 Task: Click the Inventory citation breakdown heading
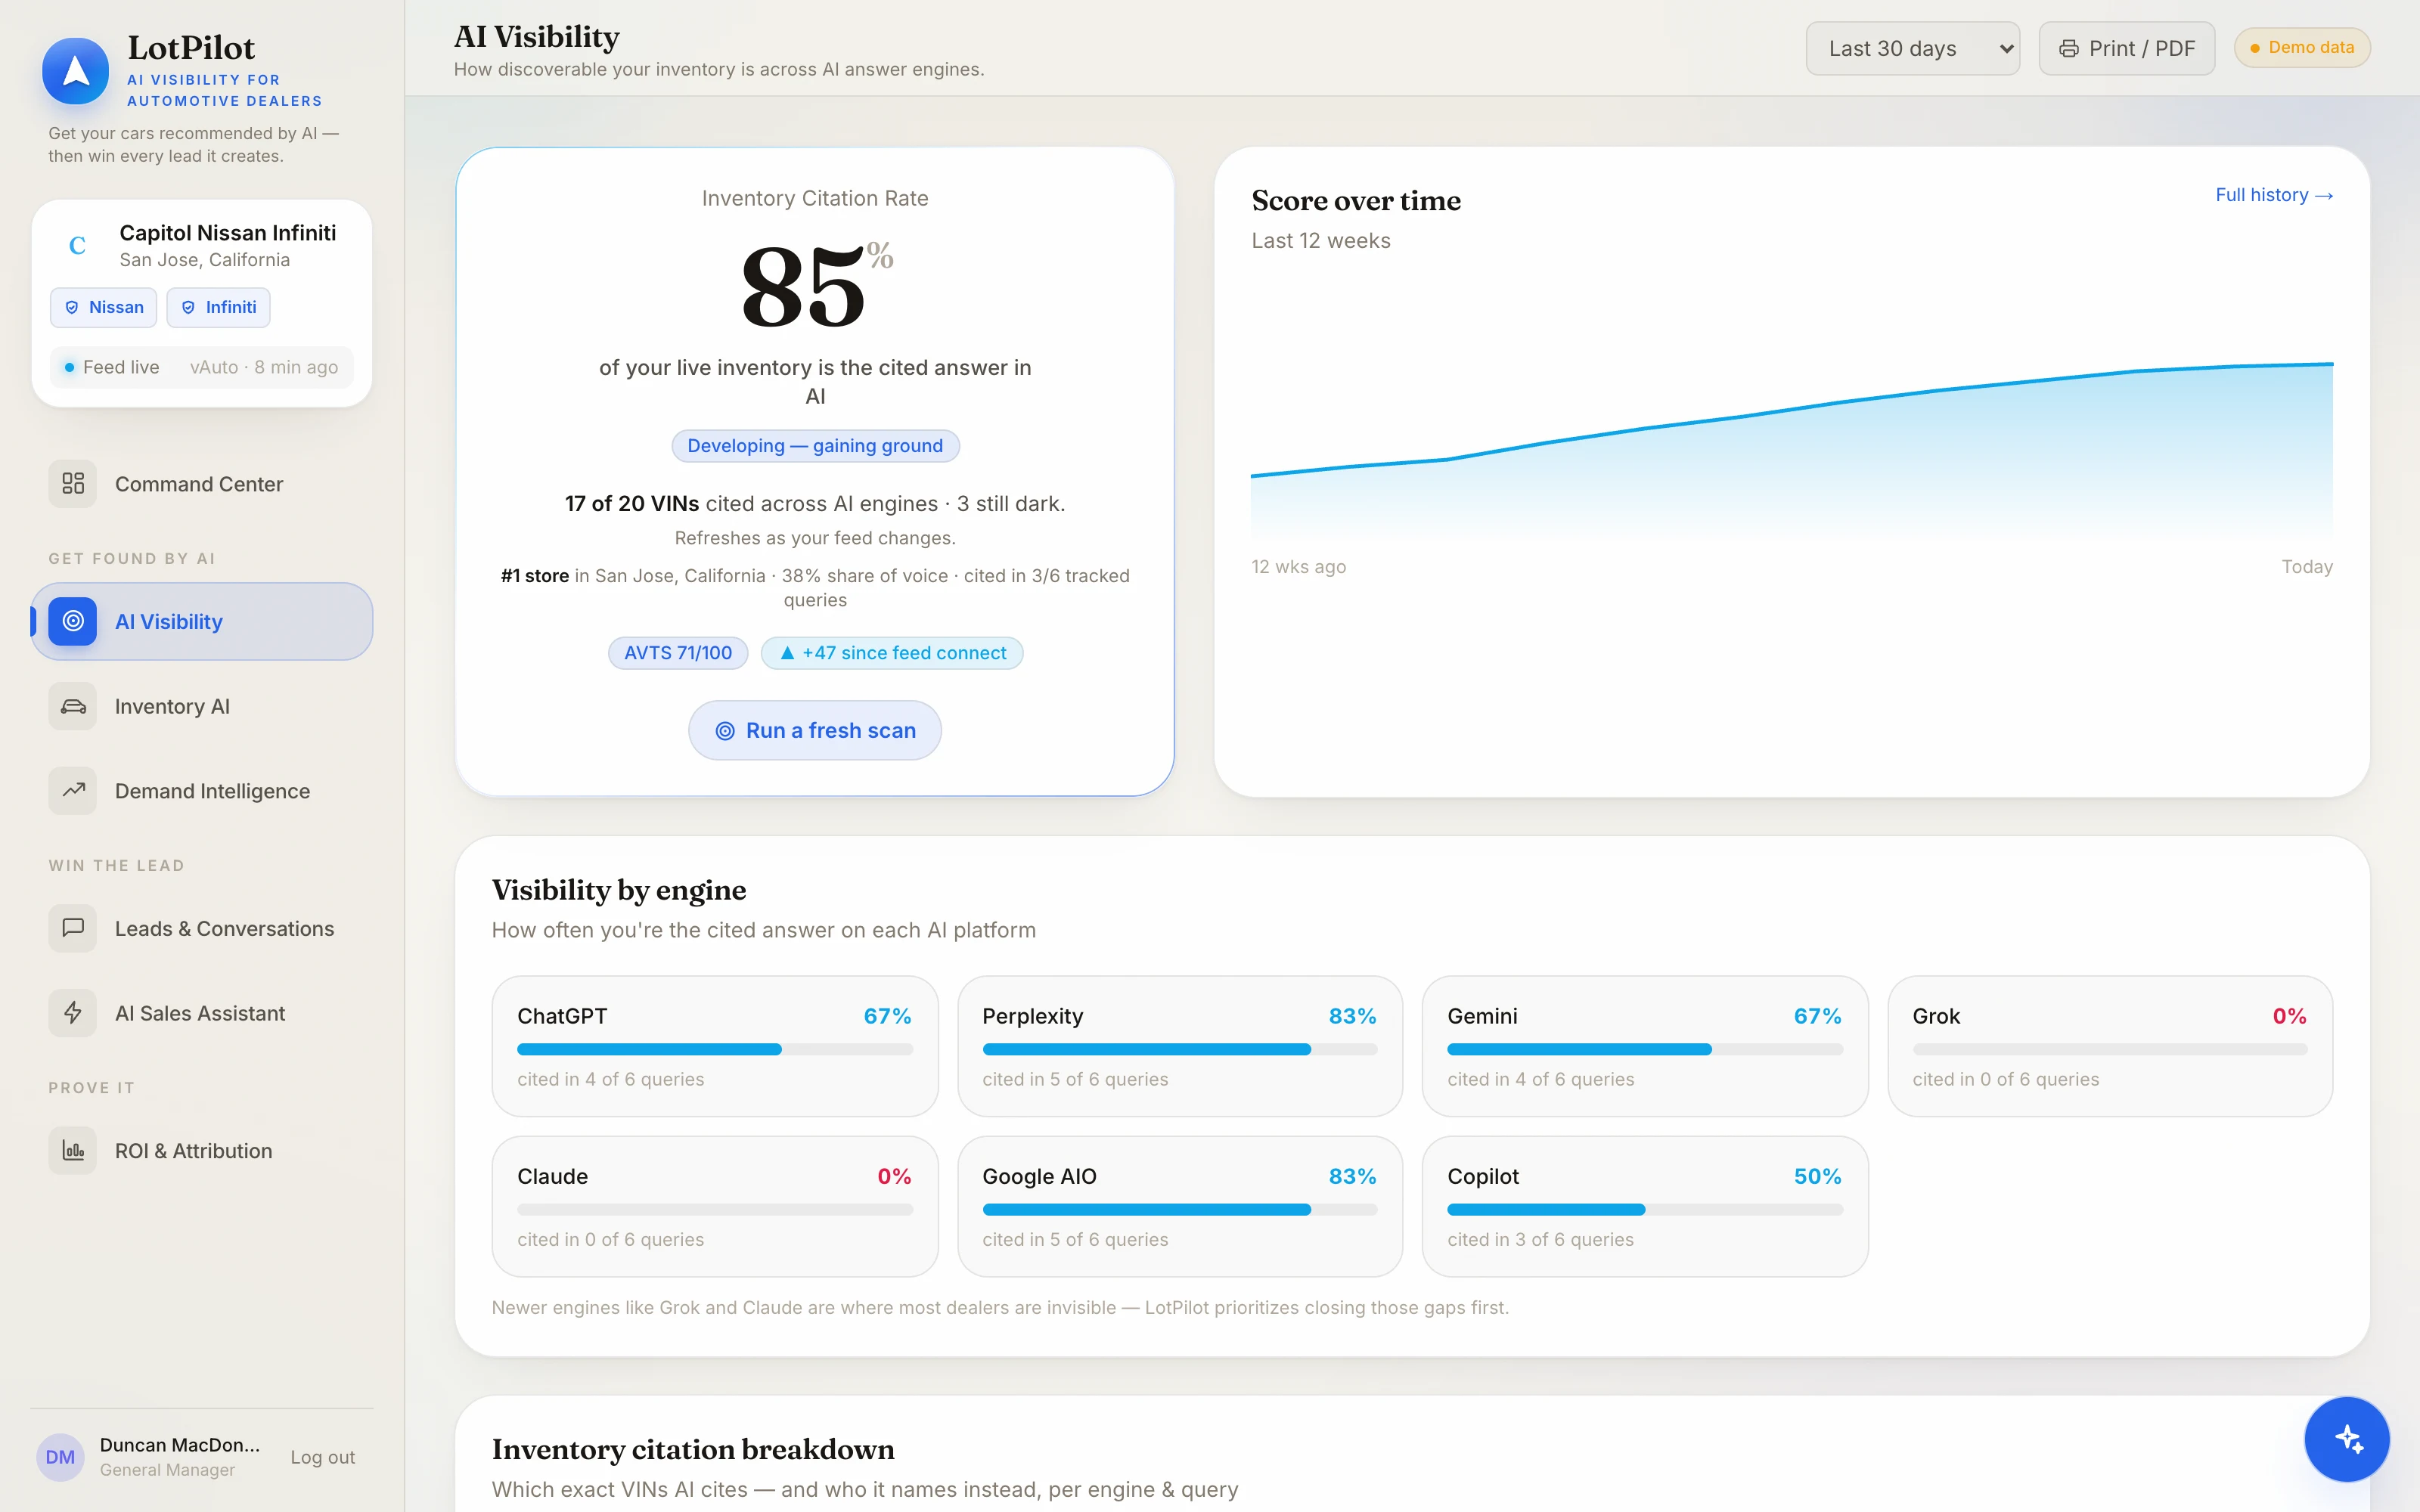tap(693, 1449)
